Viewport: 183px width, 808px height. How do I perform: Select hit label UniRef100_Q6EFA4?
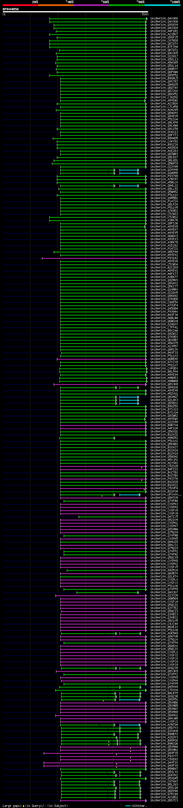click(x=164, y=252)
